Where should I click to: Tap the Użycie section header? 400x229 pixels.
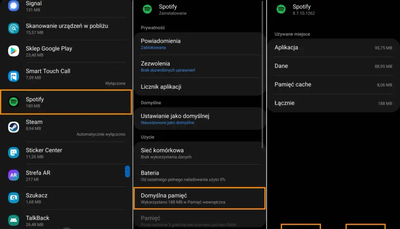[148, 137]
